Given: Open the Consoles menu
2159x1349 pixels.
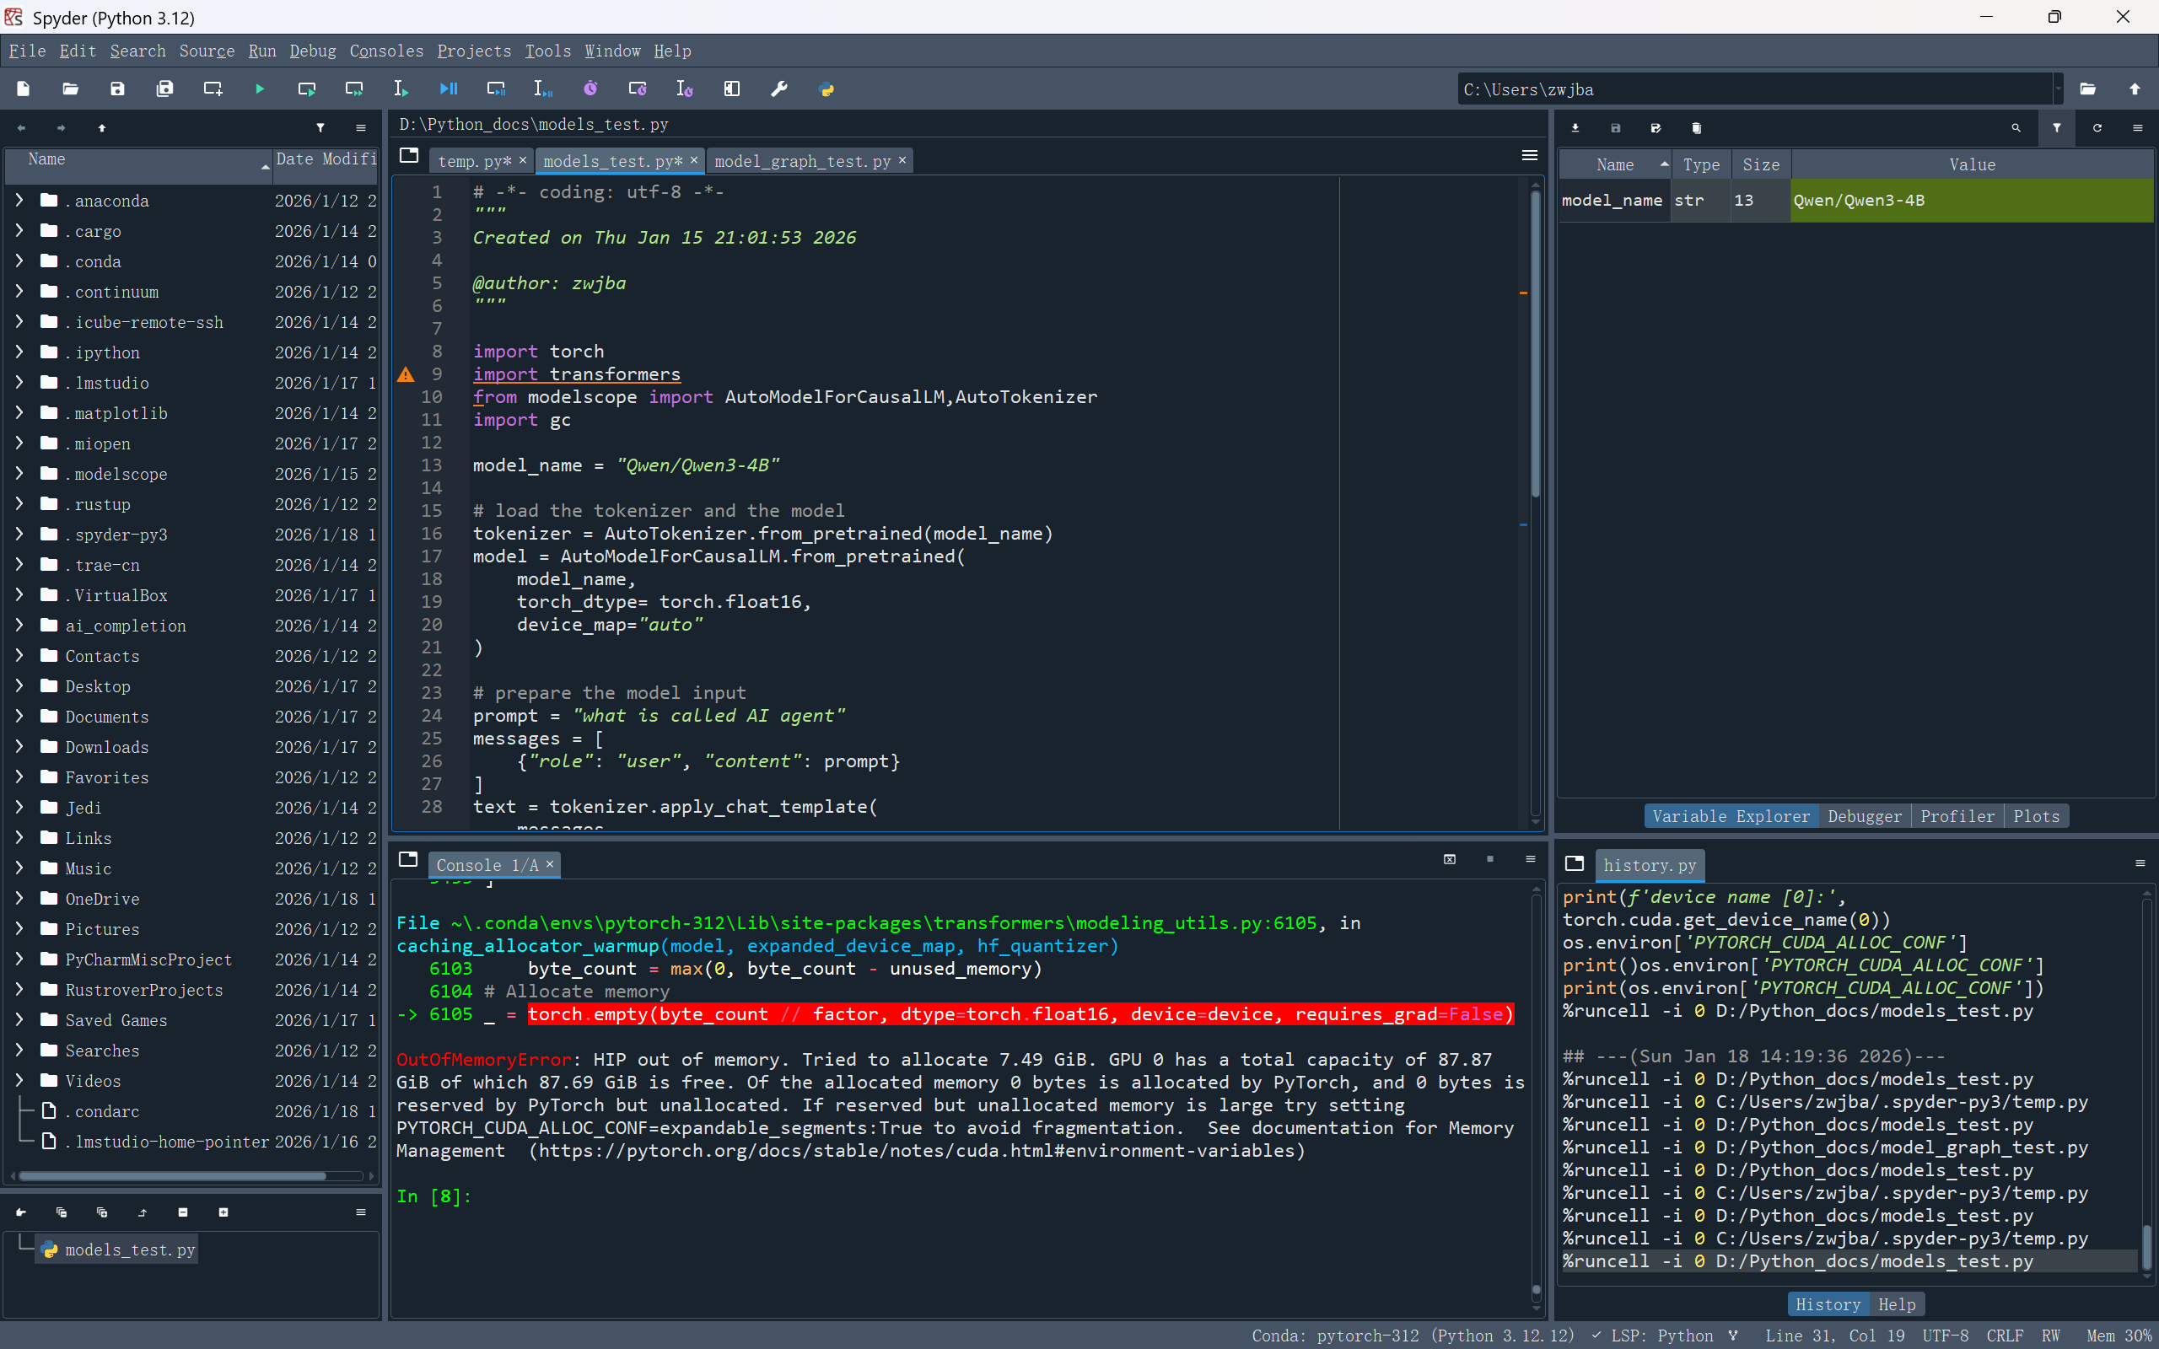Looking at the screenshot, I should click(x=385, y=51).
